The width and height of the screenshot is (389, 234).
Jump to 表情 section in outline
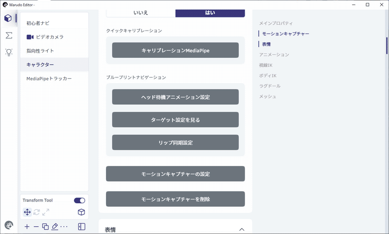[x=266, y=44]
